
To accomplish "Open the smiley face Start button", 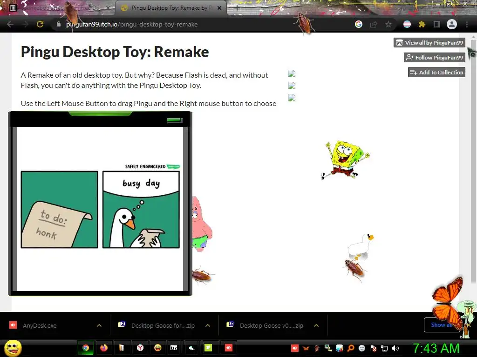I will (x=13, y=348).
